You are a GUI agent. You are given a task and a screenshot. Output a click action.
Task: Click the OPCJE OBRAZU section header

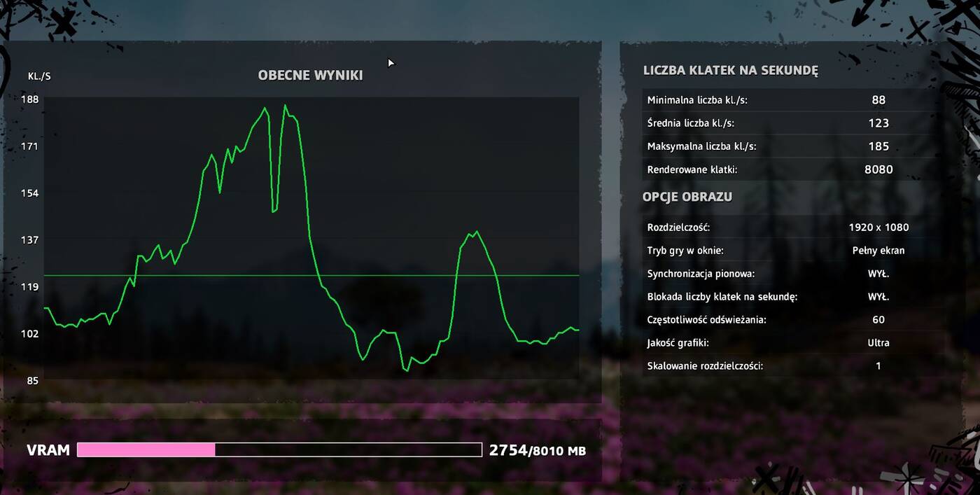click(687, 197)
